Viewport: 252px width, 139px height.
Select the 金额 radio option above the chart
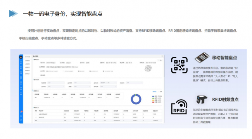tap(160, 92)
